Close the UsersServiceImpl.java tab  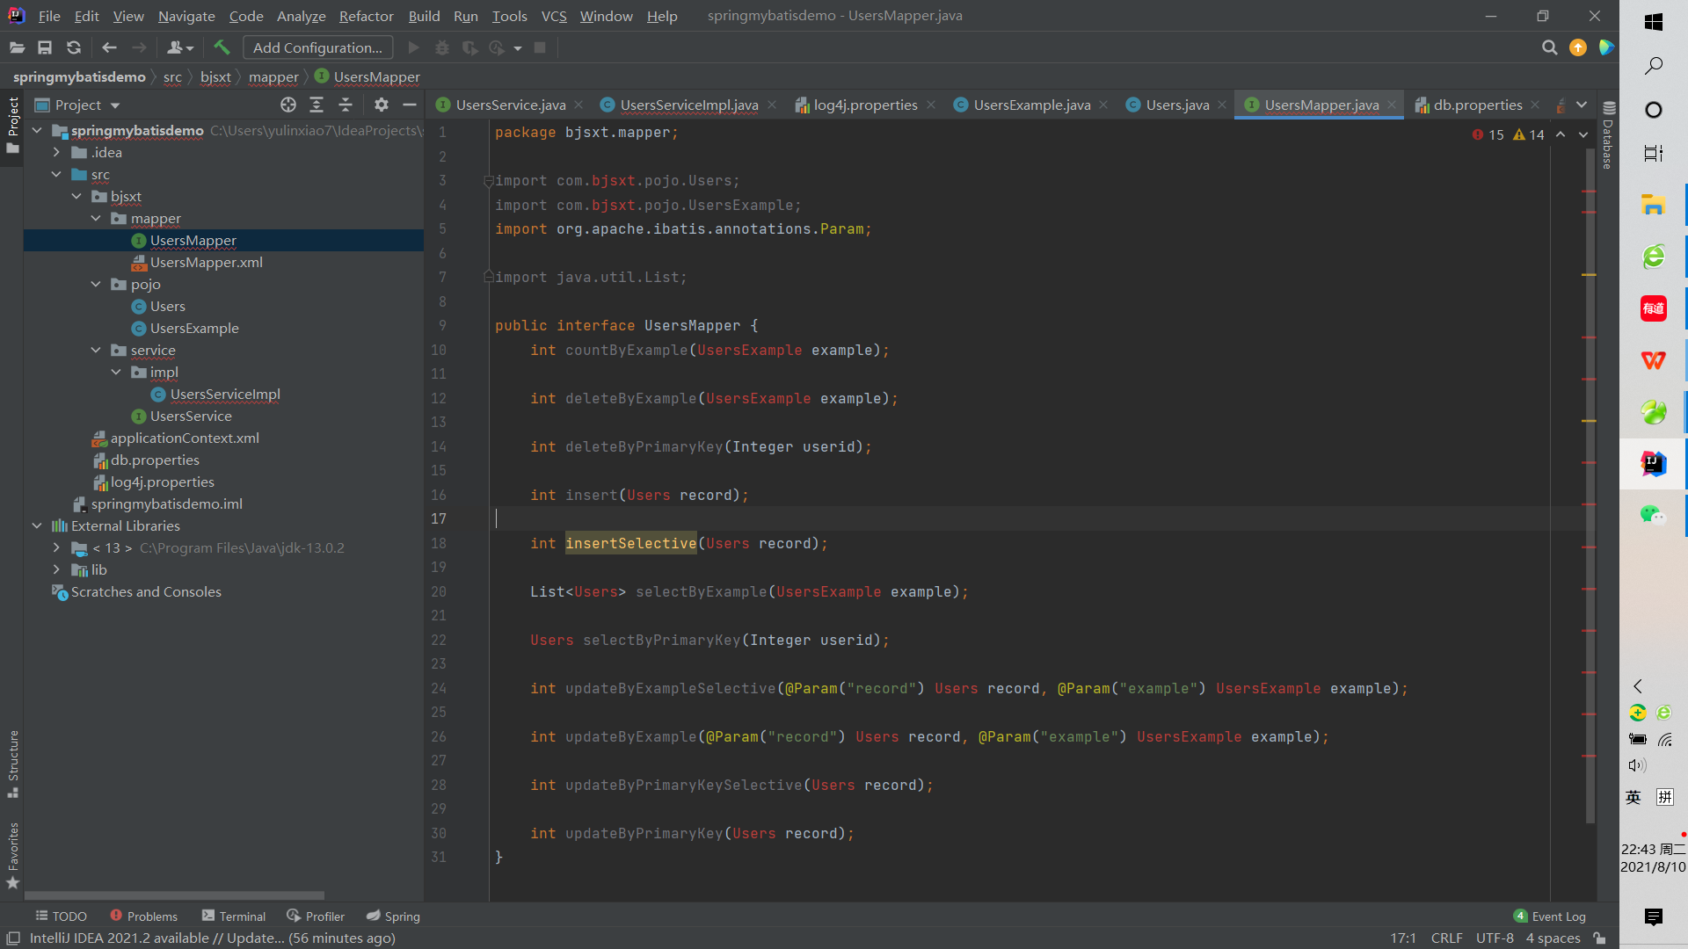click(772, 105)
